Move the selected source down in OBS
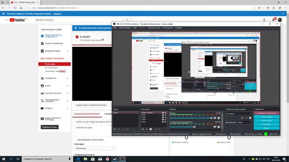This screenshot has width=289, height=162. click(x=159, y=129)
